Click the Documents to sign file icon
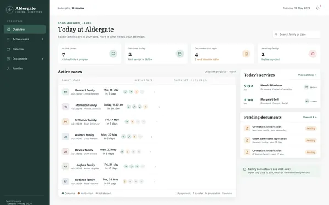 (246, 54)
